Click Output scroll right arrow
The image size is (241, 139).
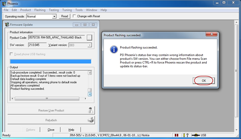coord(85,99)
